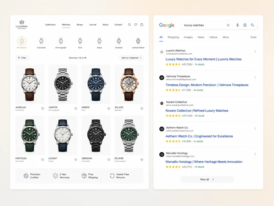Switch to Google News tab
274x206 pixels.
pyautogui.click(x=201, y=37)
